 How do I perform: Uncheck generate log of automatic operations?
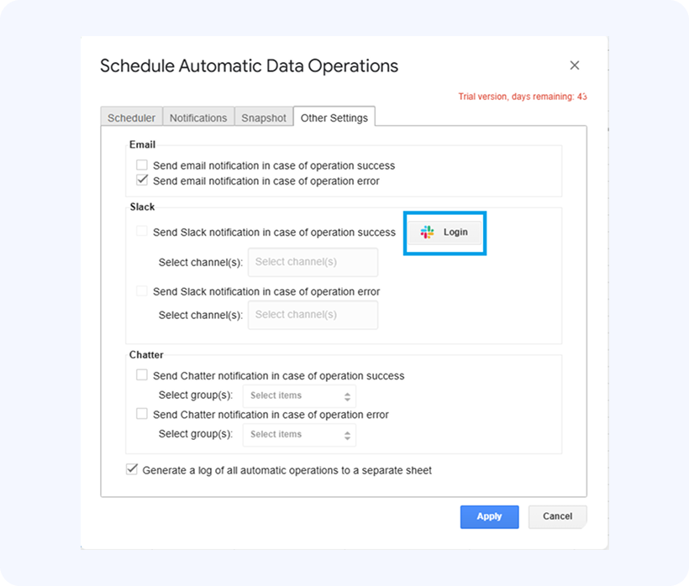tap(132, 470)
